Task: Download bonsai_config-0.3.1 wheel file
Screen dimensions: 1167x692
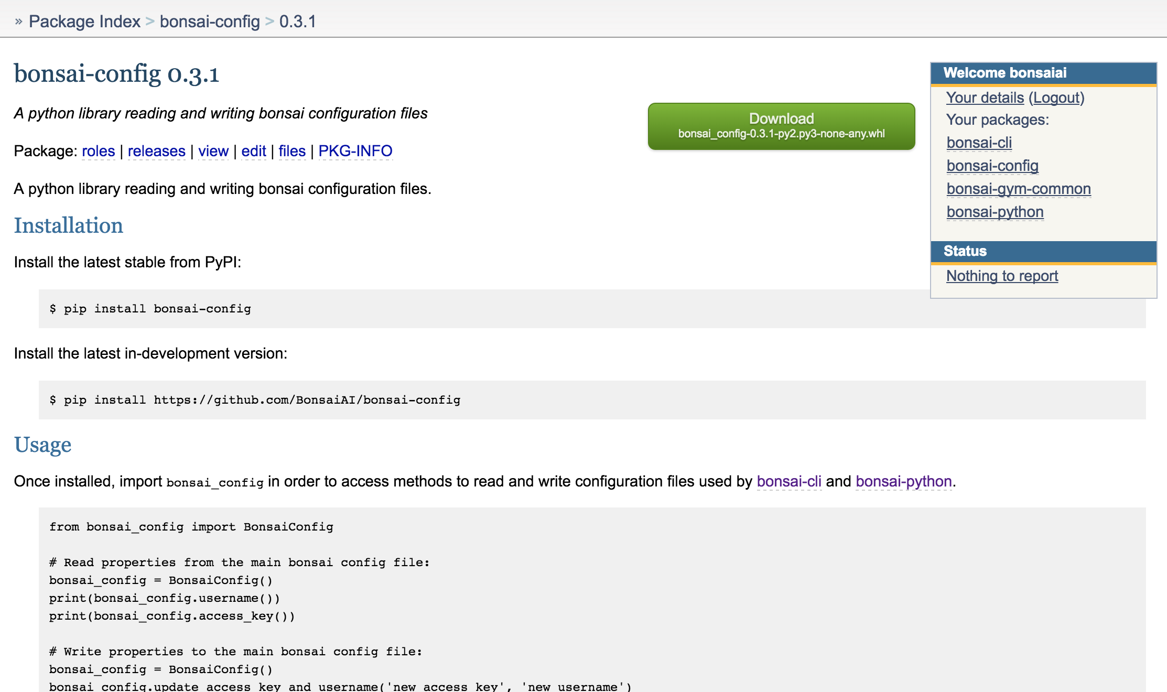Action: [781, 126]
